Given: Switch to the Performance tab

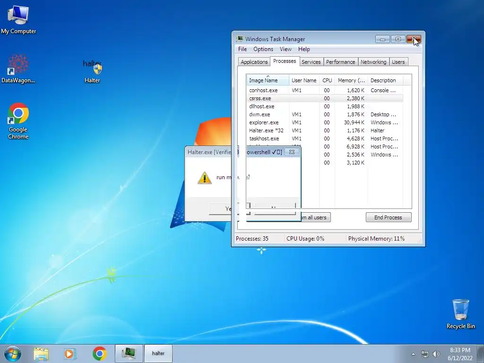Looking at the screenshot, I should pos(340,62).
